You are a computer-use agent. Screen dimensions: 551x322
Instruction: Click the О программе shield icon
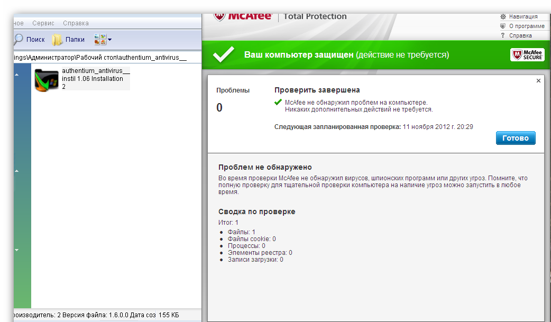pos(503,26)
